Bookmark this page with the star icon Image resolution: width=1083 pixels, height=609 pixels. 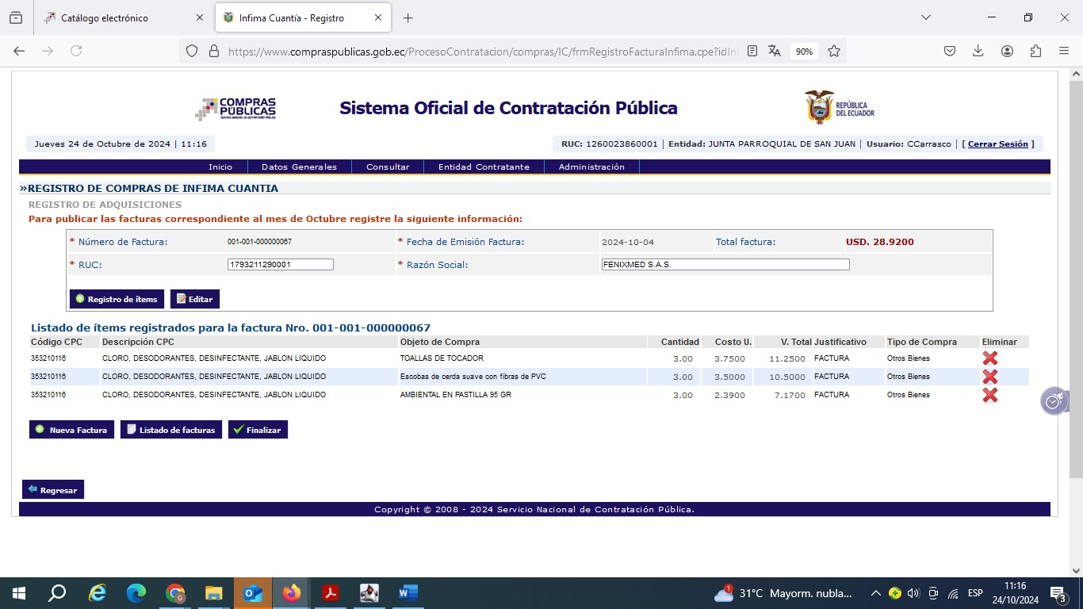point(834,51)
